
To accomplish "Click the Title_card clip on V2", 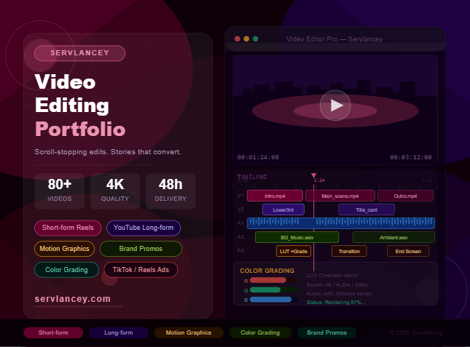I will coord(366,210).
